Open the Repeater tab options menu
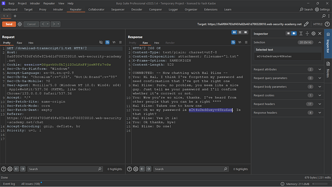This screenshot has width=332, height=187. (x=329, y=16)
